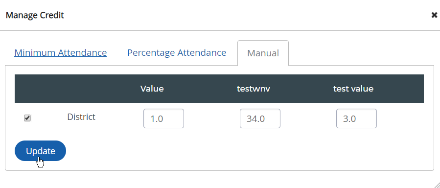Click the Manage Credit dialog title
The height and width of the screenshot is (188, 440).
click(35, 15)
